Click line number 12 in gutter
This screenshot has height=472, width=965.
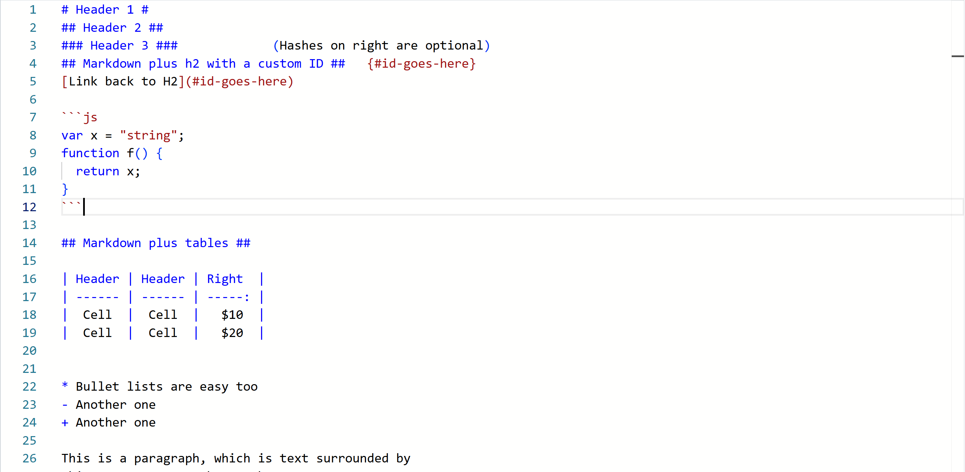point(29,207)
